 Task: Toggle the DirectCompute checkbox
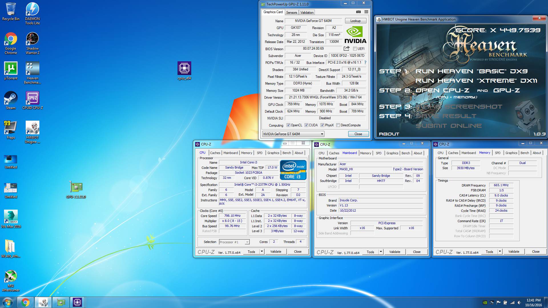(x=338, y=125)
